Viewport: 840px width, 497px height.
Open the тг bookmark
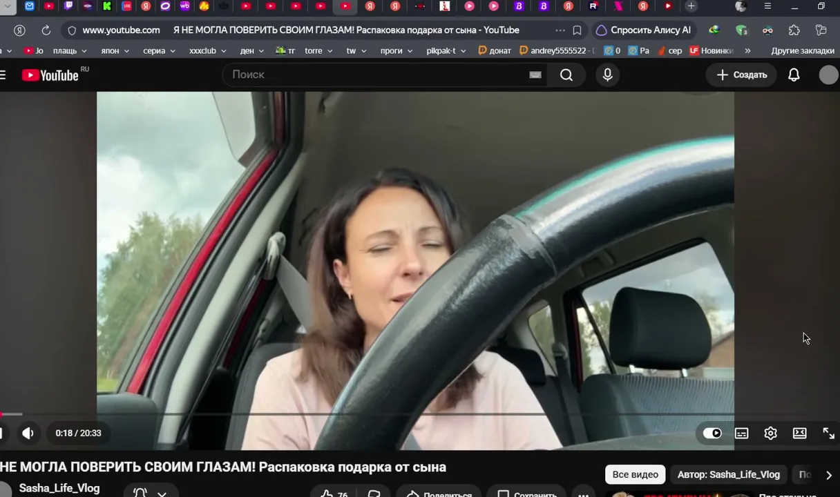point(285,51)
